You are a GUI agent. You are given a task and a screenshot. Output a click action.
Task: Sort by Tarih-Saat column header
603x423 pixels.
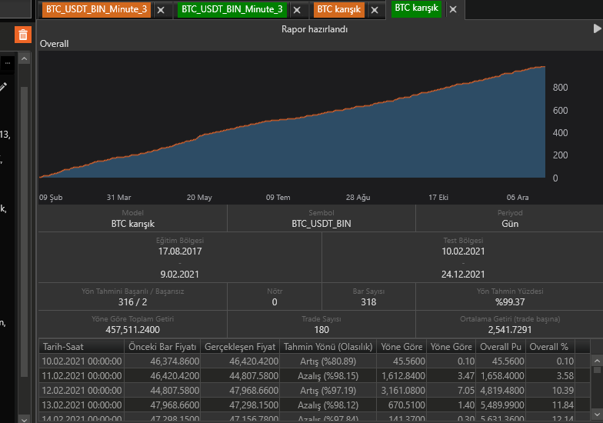tap(81, 347)
